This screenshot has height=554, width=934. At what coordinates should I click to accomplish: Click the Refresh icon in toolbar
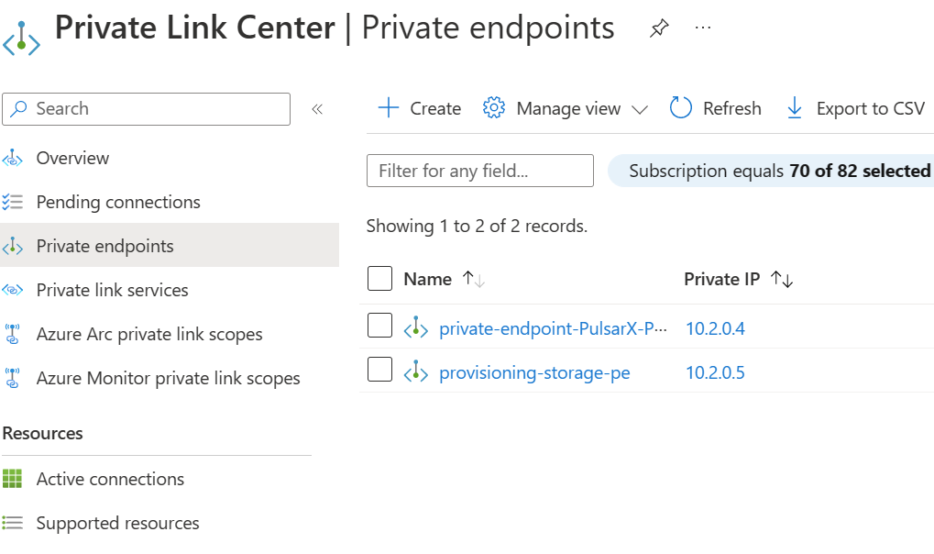tap(680, 108)
